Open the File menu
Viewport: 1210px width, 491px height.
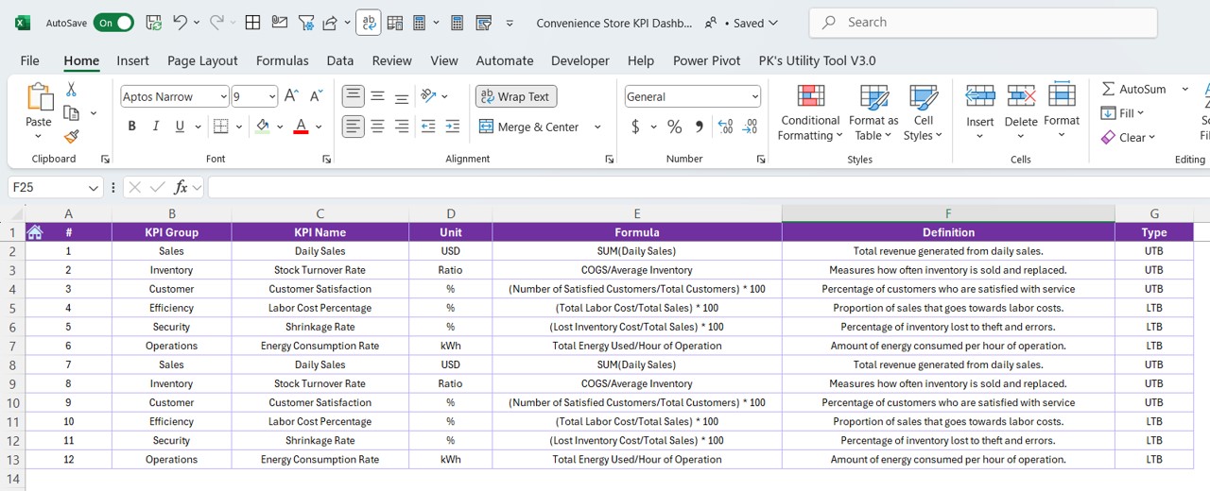tap(30, 60)
